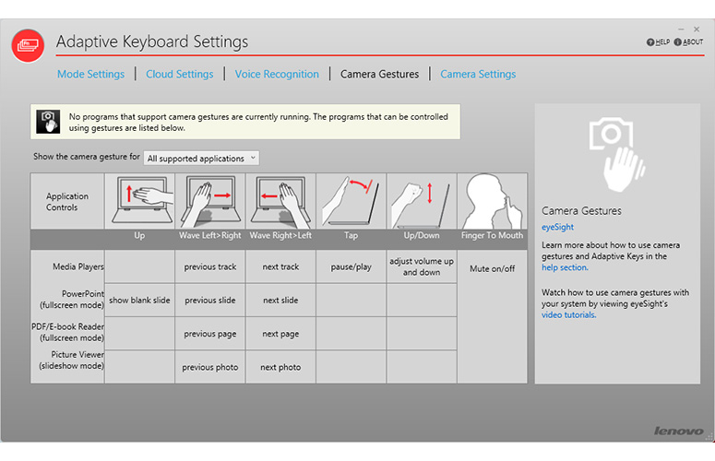715x461 pixels.
Task: Click the 'Up/Down' column label
Action: 422,235
